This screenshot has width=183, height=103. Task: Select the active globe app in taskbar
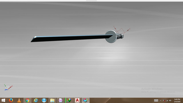[85, 100]
